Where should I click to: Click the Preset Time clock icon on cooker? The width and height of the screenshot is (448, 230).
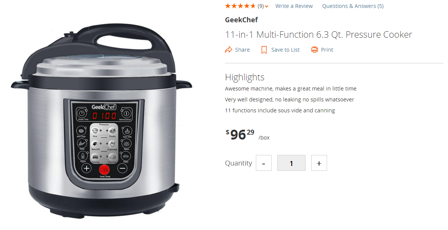(82, 113)
